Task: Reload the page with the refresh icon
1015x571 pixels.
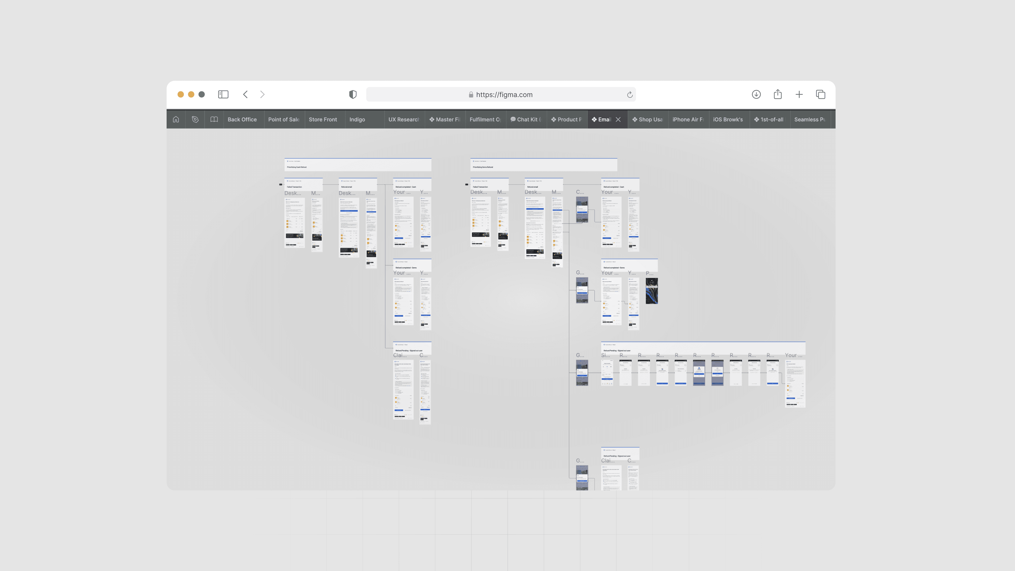Action: click(x=630, y=94)
